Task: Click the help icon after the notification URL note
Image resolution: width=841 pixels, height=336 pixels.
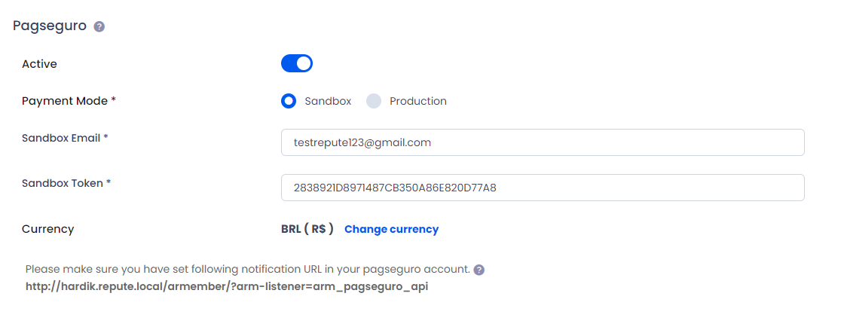Action: (x=479, y=270)
